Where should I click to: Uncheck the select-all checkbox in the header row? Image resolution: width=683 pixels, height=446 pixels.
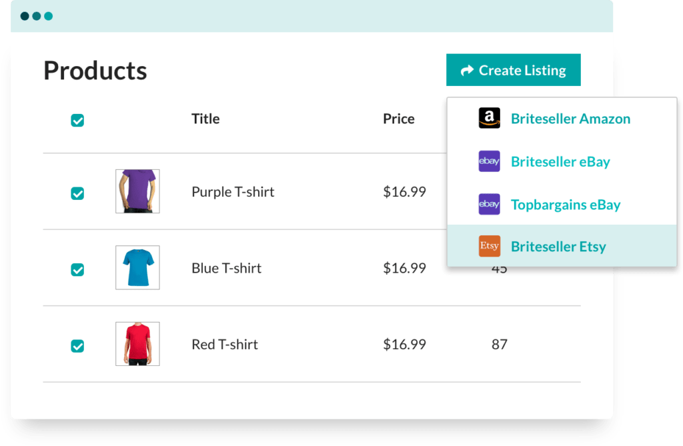(77, 120)
